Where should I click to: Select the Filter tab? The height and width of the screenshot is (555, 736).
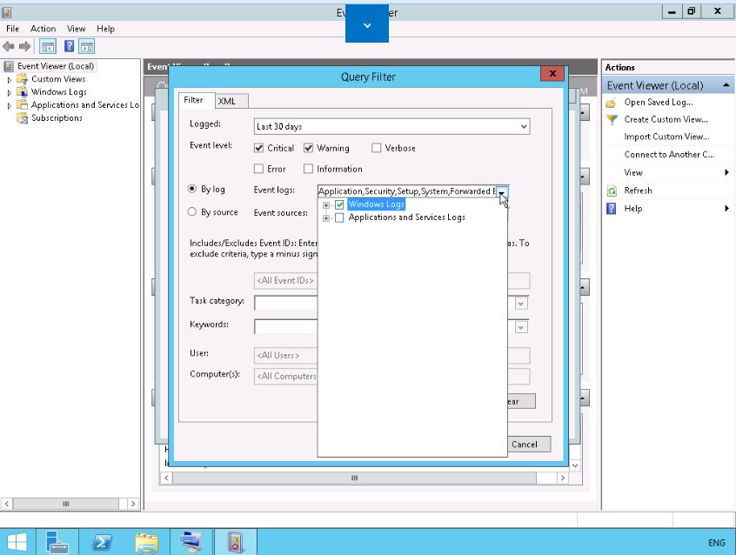pyautogui.click(x=197, y=100)
